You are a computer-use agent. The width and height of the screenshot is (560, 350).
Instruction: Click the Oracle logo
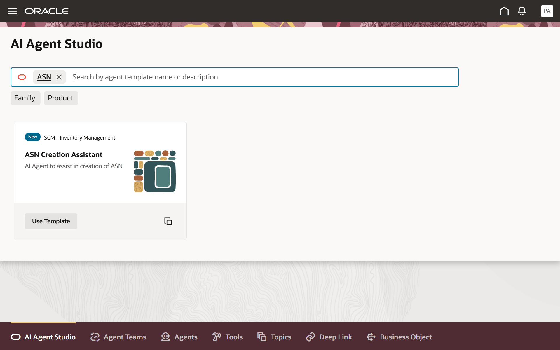[47, 11]
